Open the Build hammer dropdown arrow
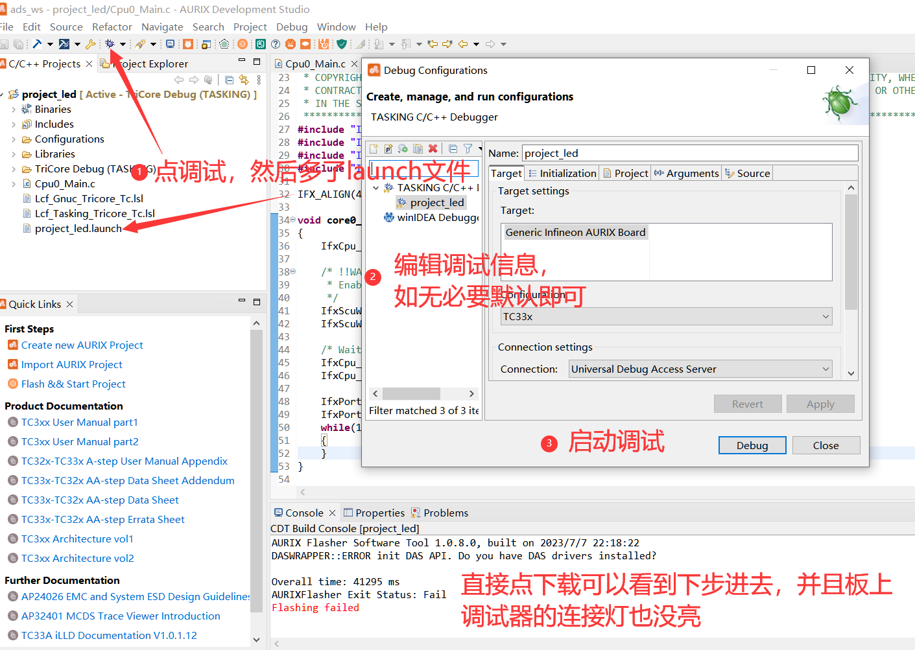 click(x=50, y=44)
